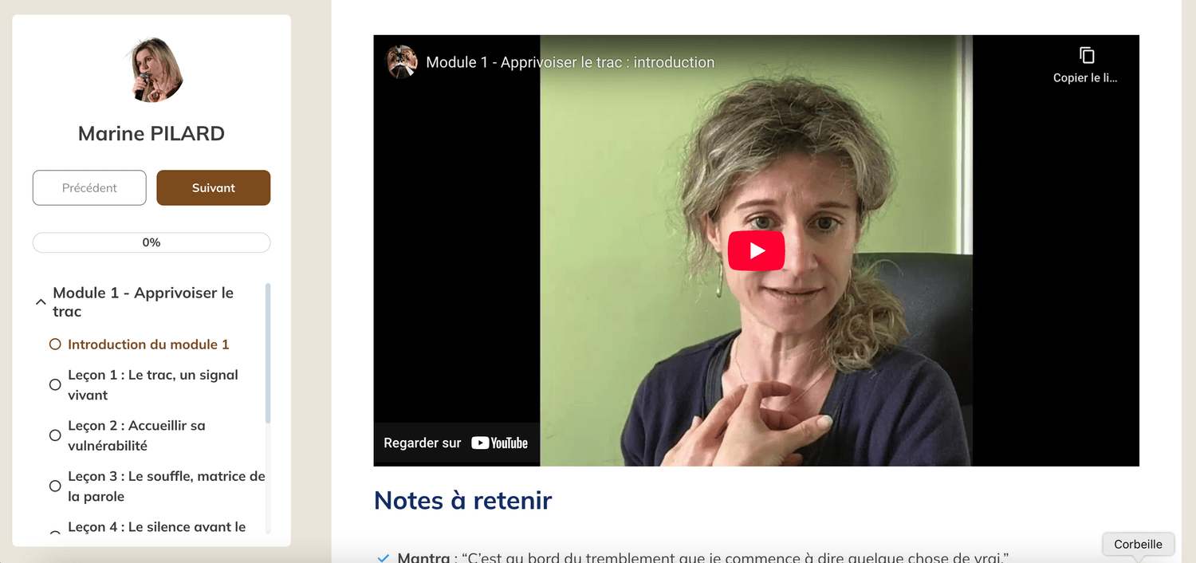Toggle circle for Leçon 1 Le trac
Image resolution: width=1196 pixels, height=563 pixels.
55,384
